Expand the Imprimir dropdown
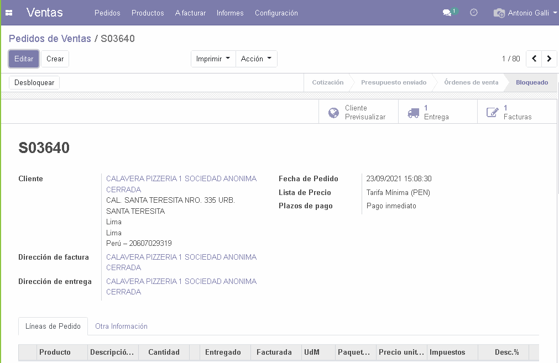The image size is (559, 363). click(213, 59)
